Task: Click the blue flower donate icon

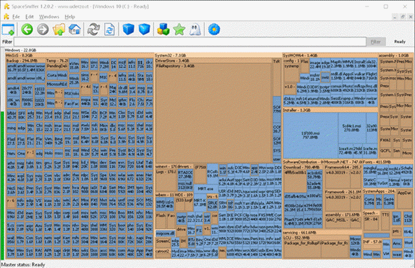Action: pos(214,29)
